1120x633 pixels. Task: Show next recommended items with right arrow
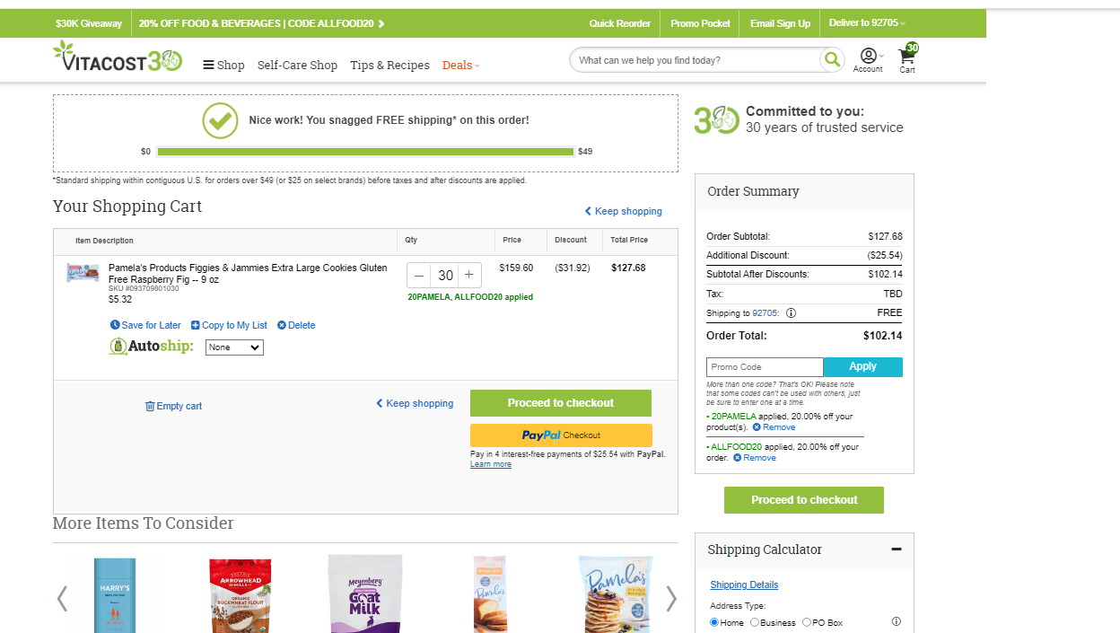tap(670, 598)
